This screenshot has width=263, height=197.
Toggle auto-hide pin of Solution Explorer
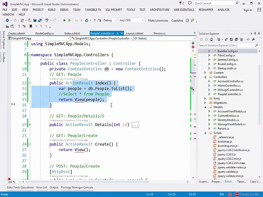(255, 33)
